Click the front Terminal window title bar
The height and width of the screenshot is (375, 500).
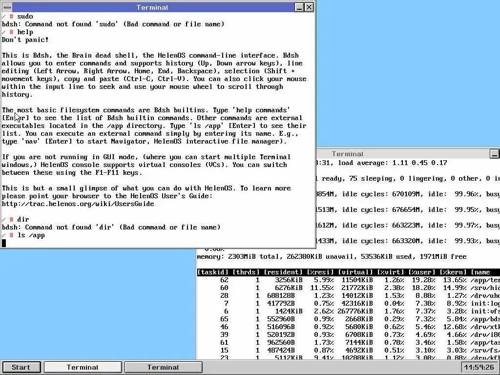pos(152,7)
